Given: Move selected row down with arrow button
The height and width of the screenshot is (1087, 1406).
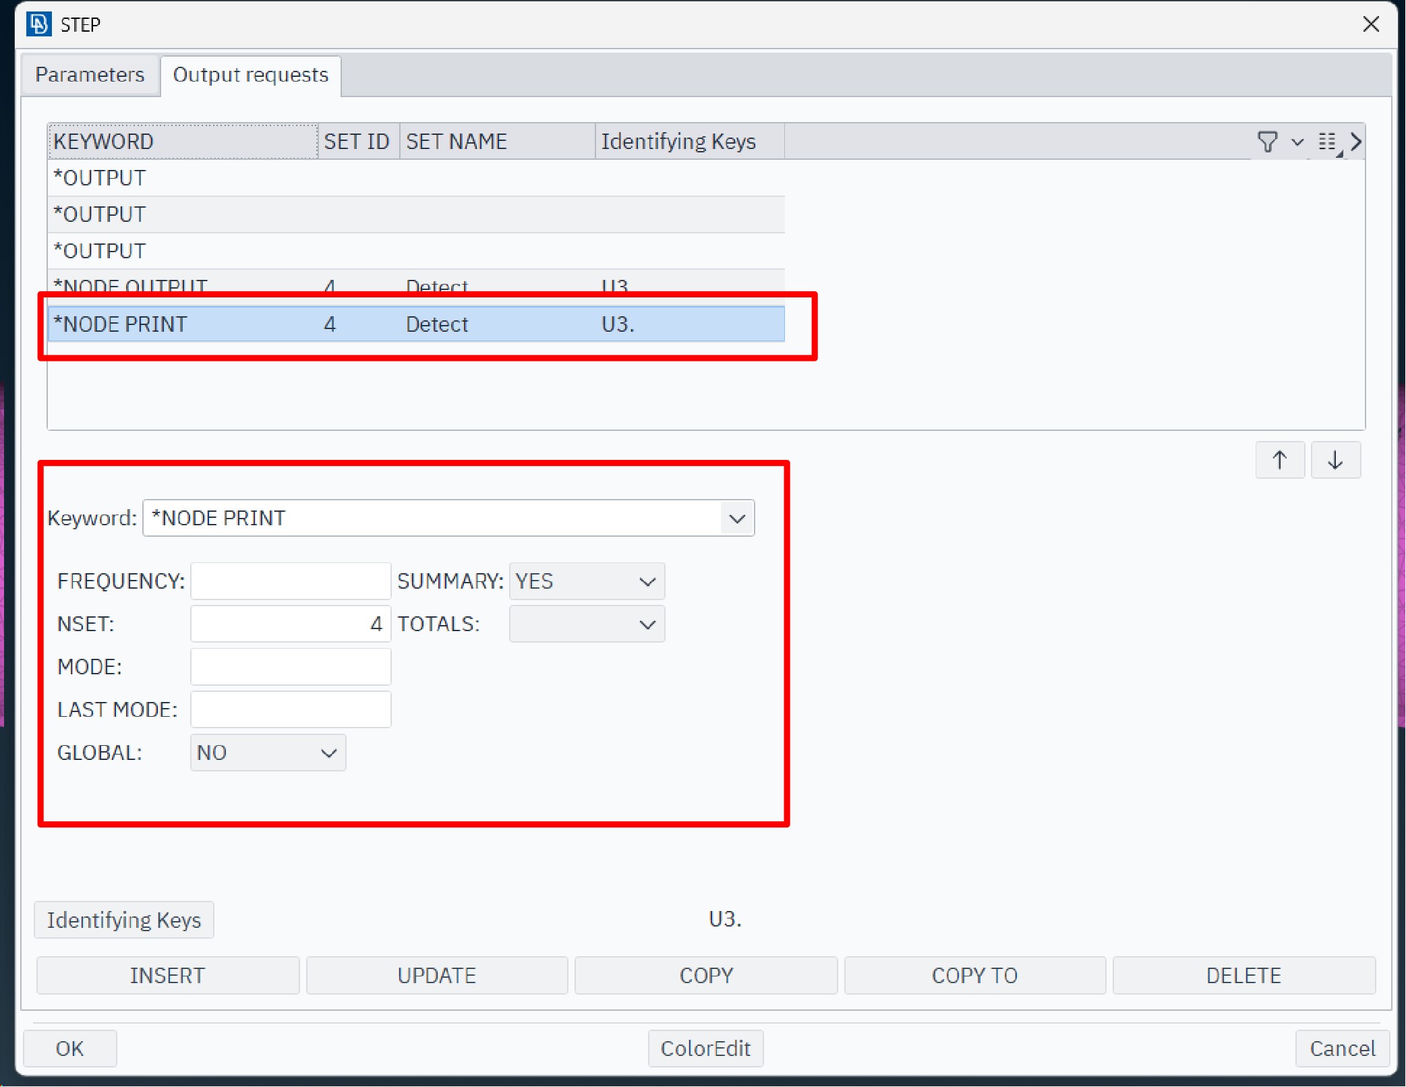Looking at the screenshot, I should (1335, 461).
